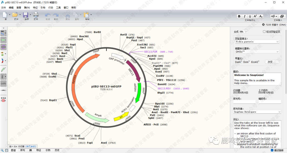Click the Print icon in toolbar

pos(36,15)
